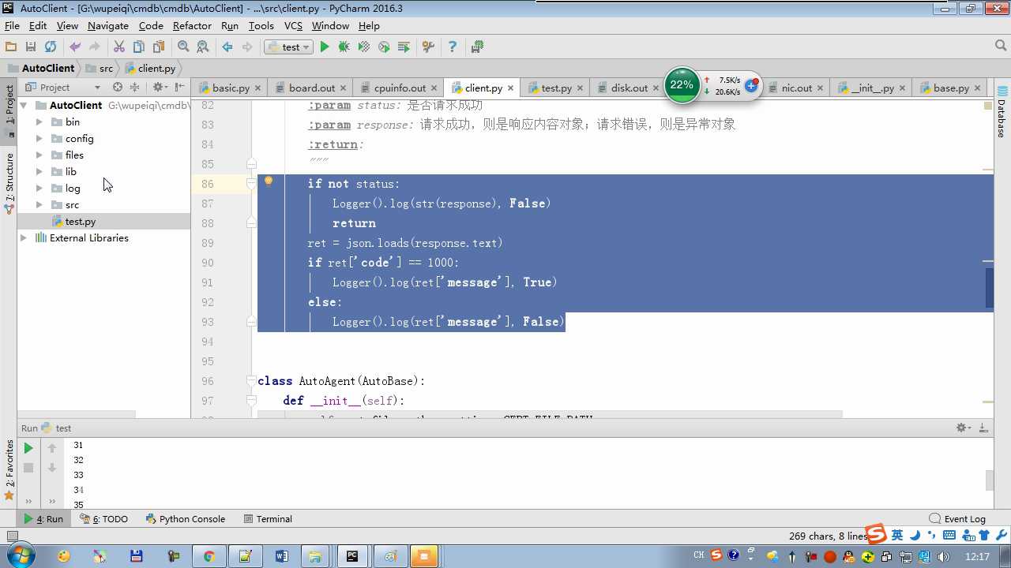The width and height of the screenshot is (1011, 568).
Task: Open Help question mark icon
Action: (452, 47)
